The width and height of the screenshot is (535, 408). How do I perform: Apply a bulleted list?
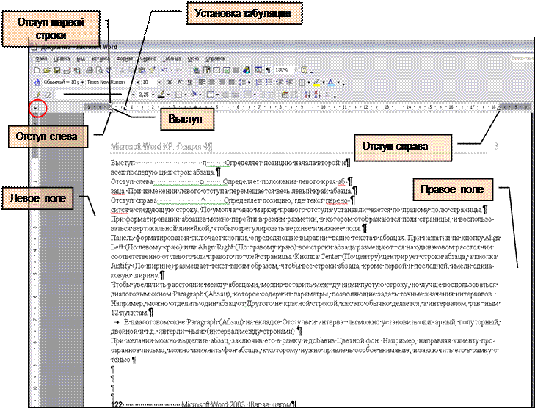[269, 82]
